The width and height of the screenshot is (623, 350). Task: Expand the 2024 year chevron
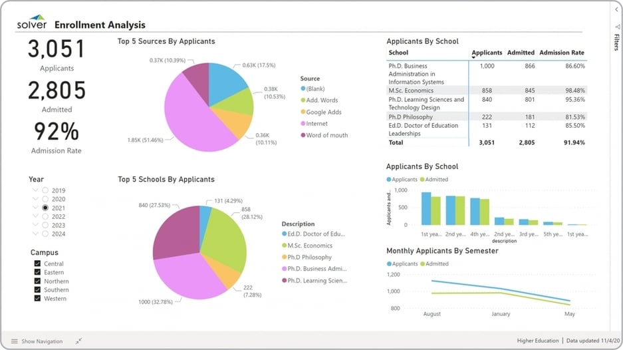point(35,234)
